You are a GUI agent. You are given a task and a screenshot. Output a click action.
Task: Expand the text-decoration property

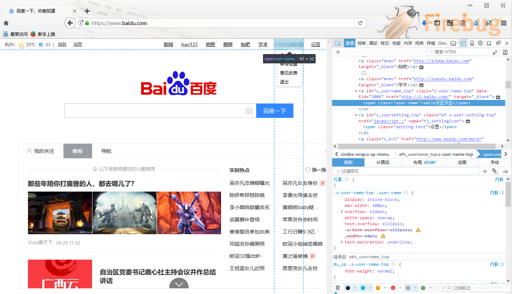[x=342, y=242]
